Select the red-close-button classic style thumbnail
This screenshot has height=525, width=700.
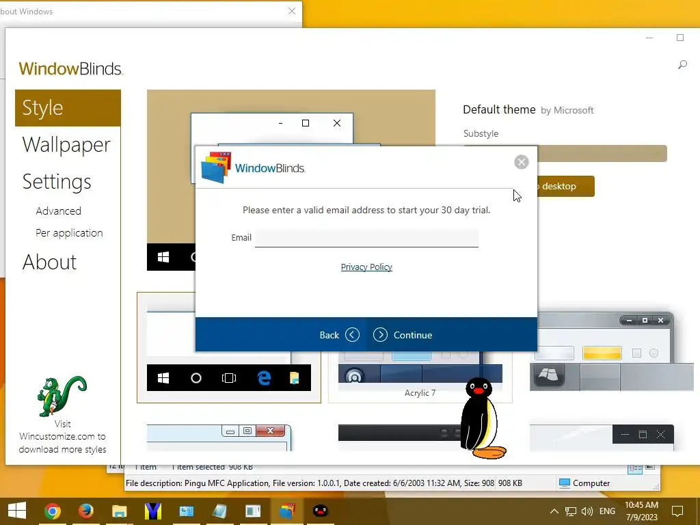click(x=219, y=437)
